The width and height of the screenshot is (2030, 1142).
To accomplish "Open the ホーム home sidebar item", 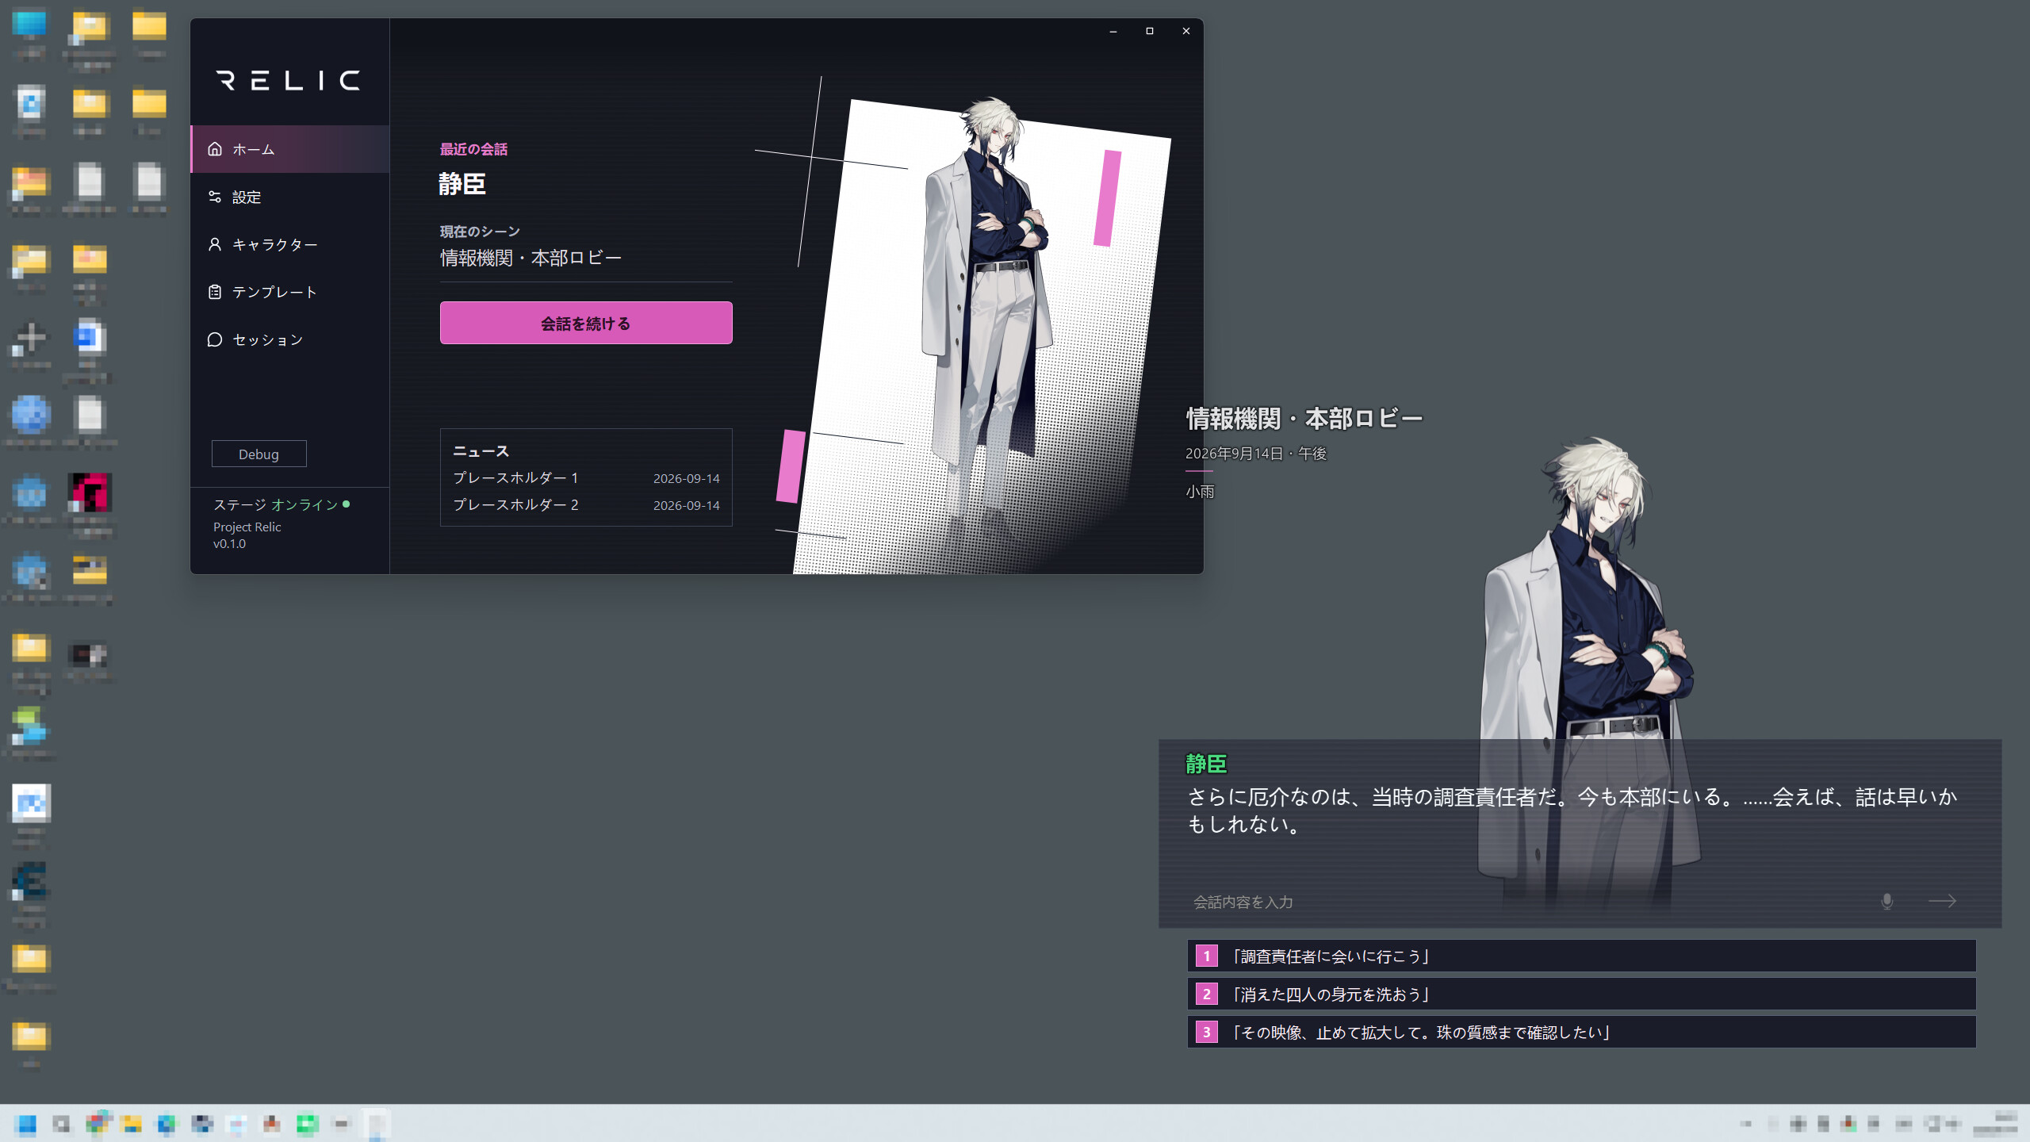I will (x=290, y=149).
